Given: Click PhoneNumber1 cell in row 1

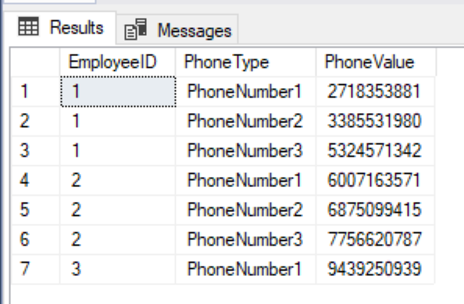Looking at the screenshot, I should pos(245,91).
